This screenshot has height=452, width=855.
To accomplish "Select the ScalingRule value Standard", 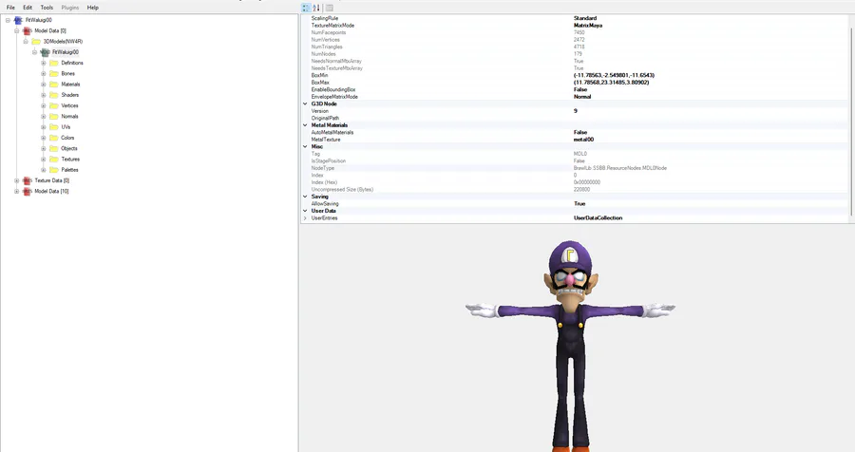I will point(585,18).
